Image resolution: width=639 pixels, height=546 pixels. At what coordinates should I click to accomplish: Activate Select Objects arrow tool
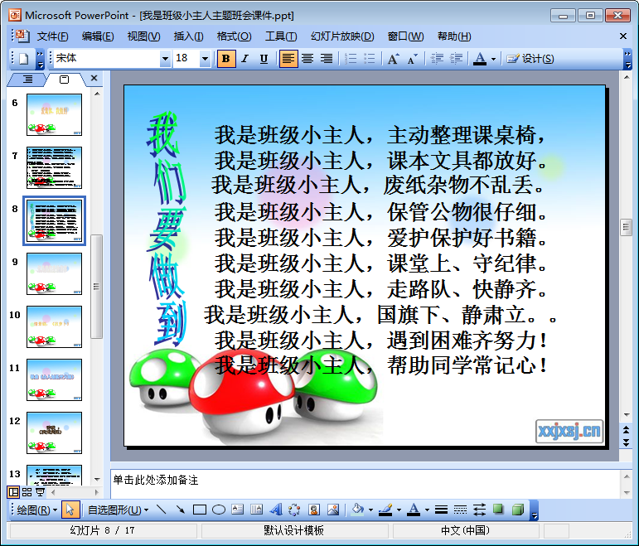click(x=70, y=510)
